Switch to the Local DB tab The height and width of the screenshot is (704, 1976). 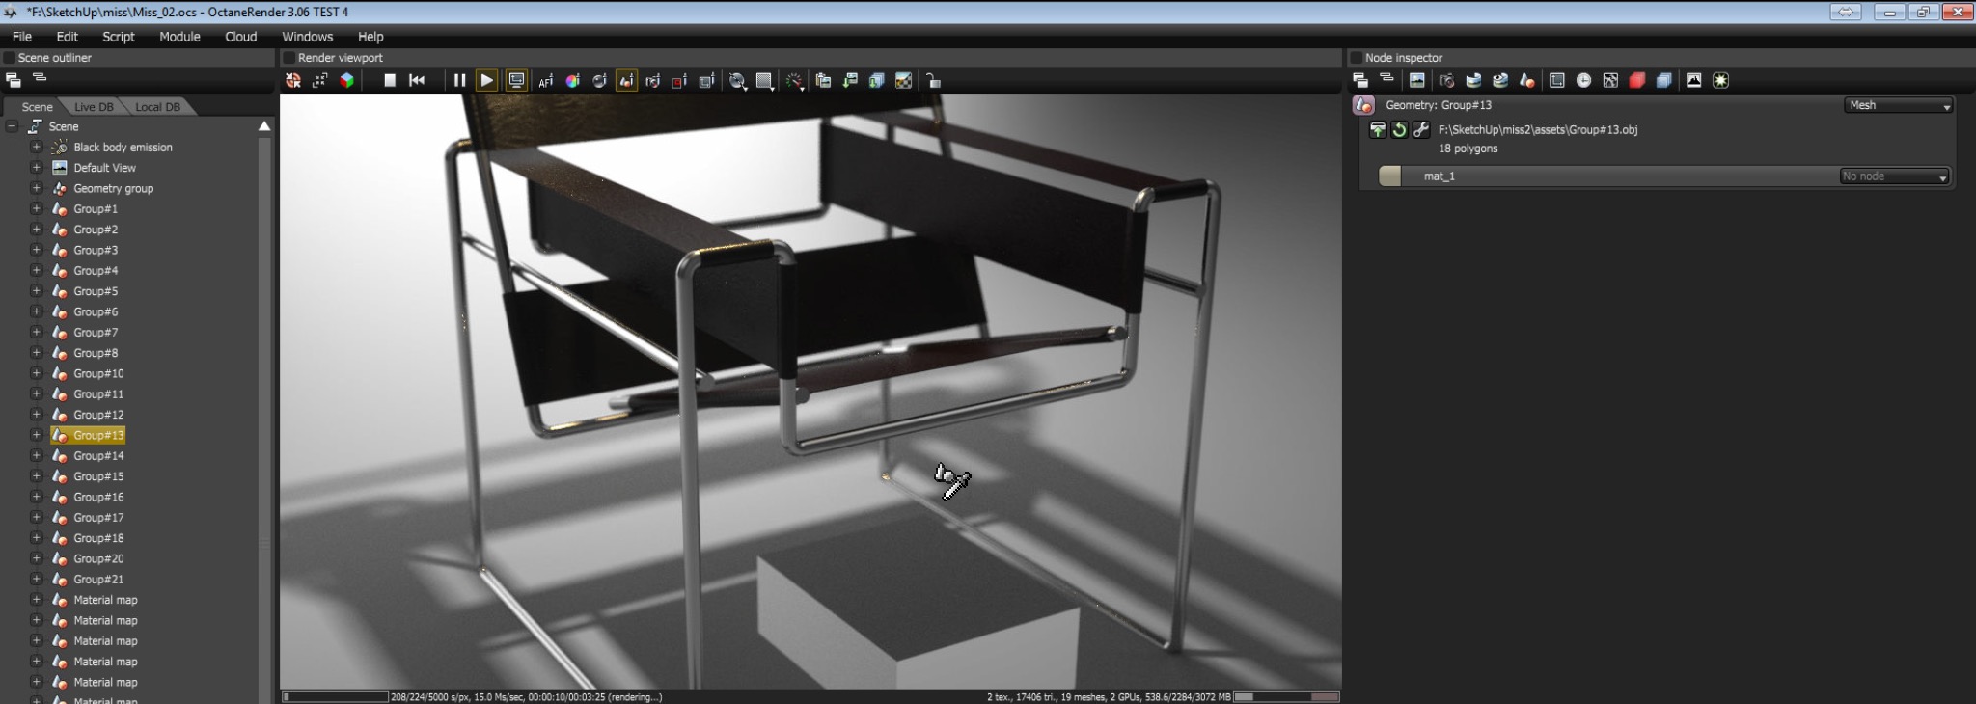click(x=157, y=107)
